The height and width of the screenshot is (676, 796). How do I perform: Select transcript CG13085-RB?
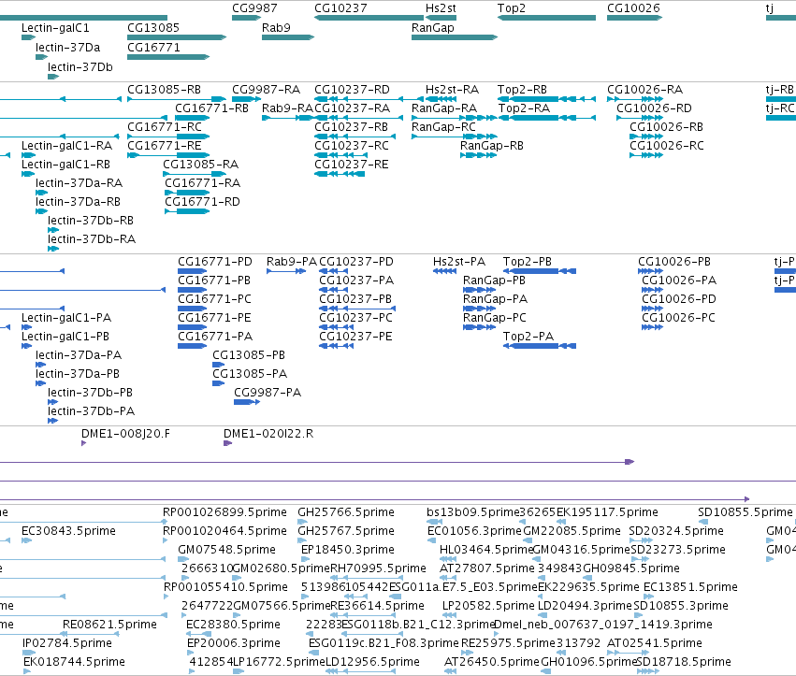tap(164, 90)
